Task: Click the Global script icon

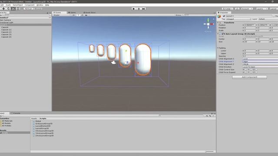Action: [34, 121]
